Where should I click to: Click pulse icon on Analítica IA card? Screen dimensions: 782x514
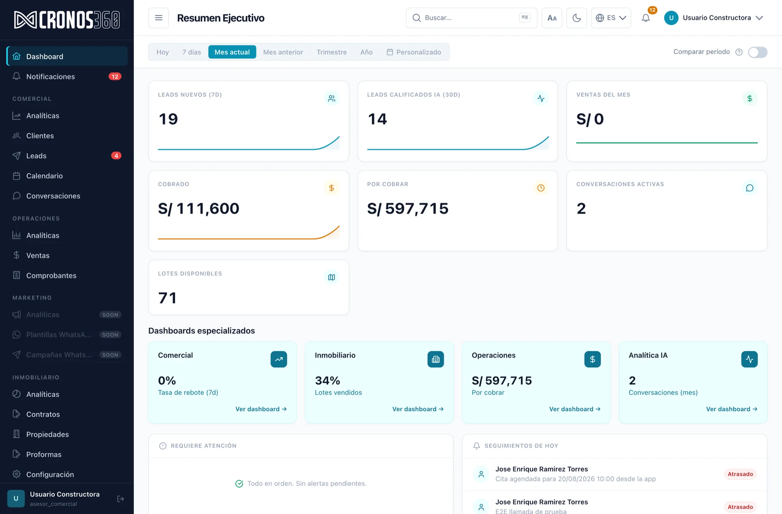749,359
